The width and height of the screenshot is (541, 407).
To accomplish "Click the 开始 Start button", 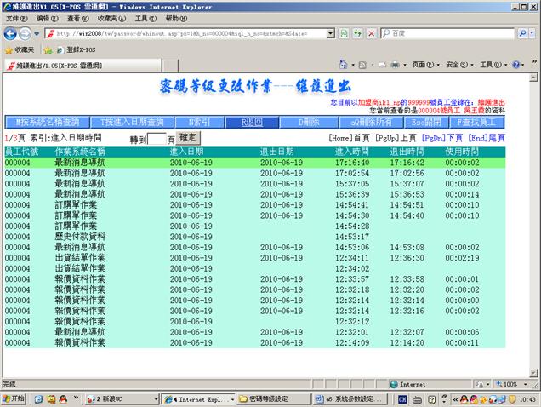I will click(x=14, y=398).
